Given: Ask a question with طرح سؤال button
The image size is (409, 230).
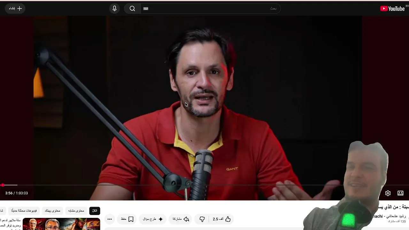Looking at the screenshot, I should click(x=153, y=219).
